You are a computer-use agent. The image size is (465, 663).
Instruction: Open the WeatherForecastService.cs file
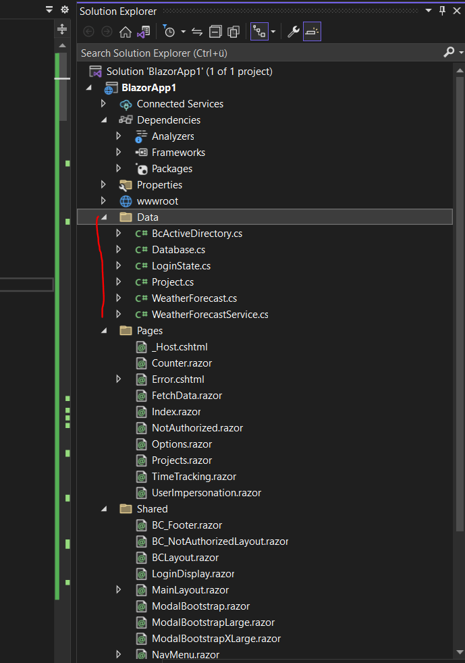209,314
